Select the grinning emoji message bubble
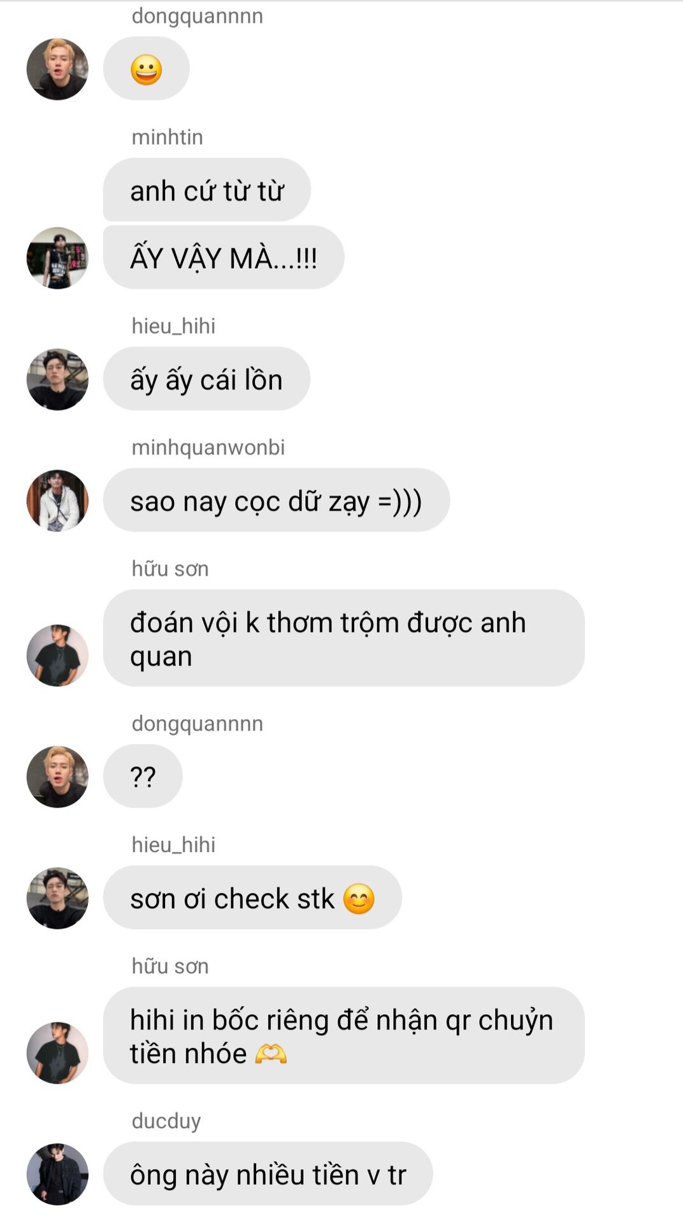This screenshot has width=683, height=1223. point(147,69)
